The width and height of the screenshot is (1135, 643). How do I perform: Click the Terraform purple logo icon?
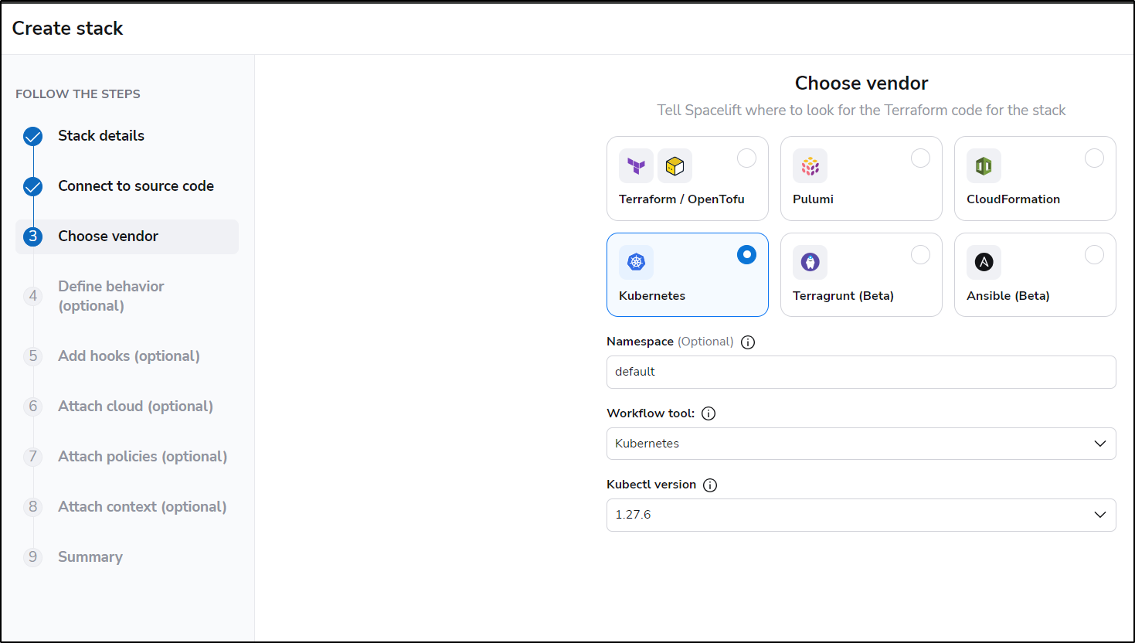636,165
